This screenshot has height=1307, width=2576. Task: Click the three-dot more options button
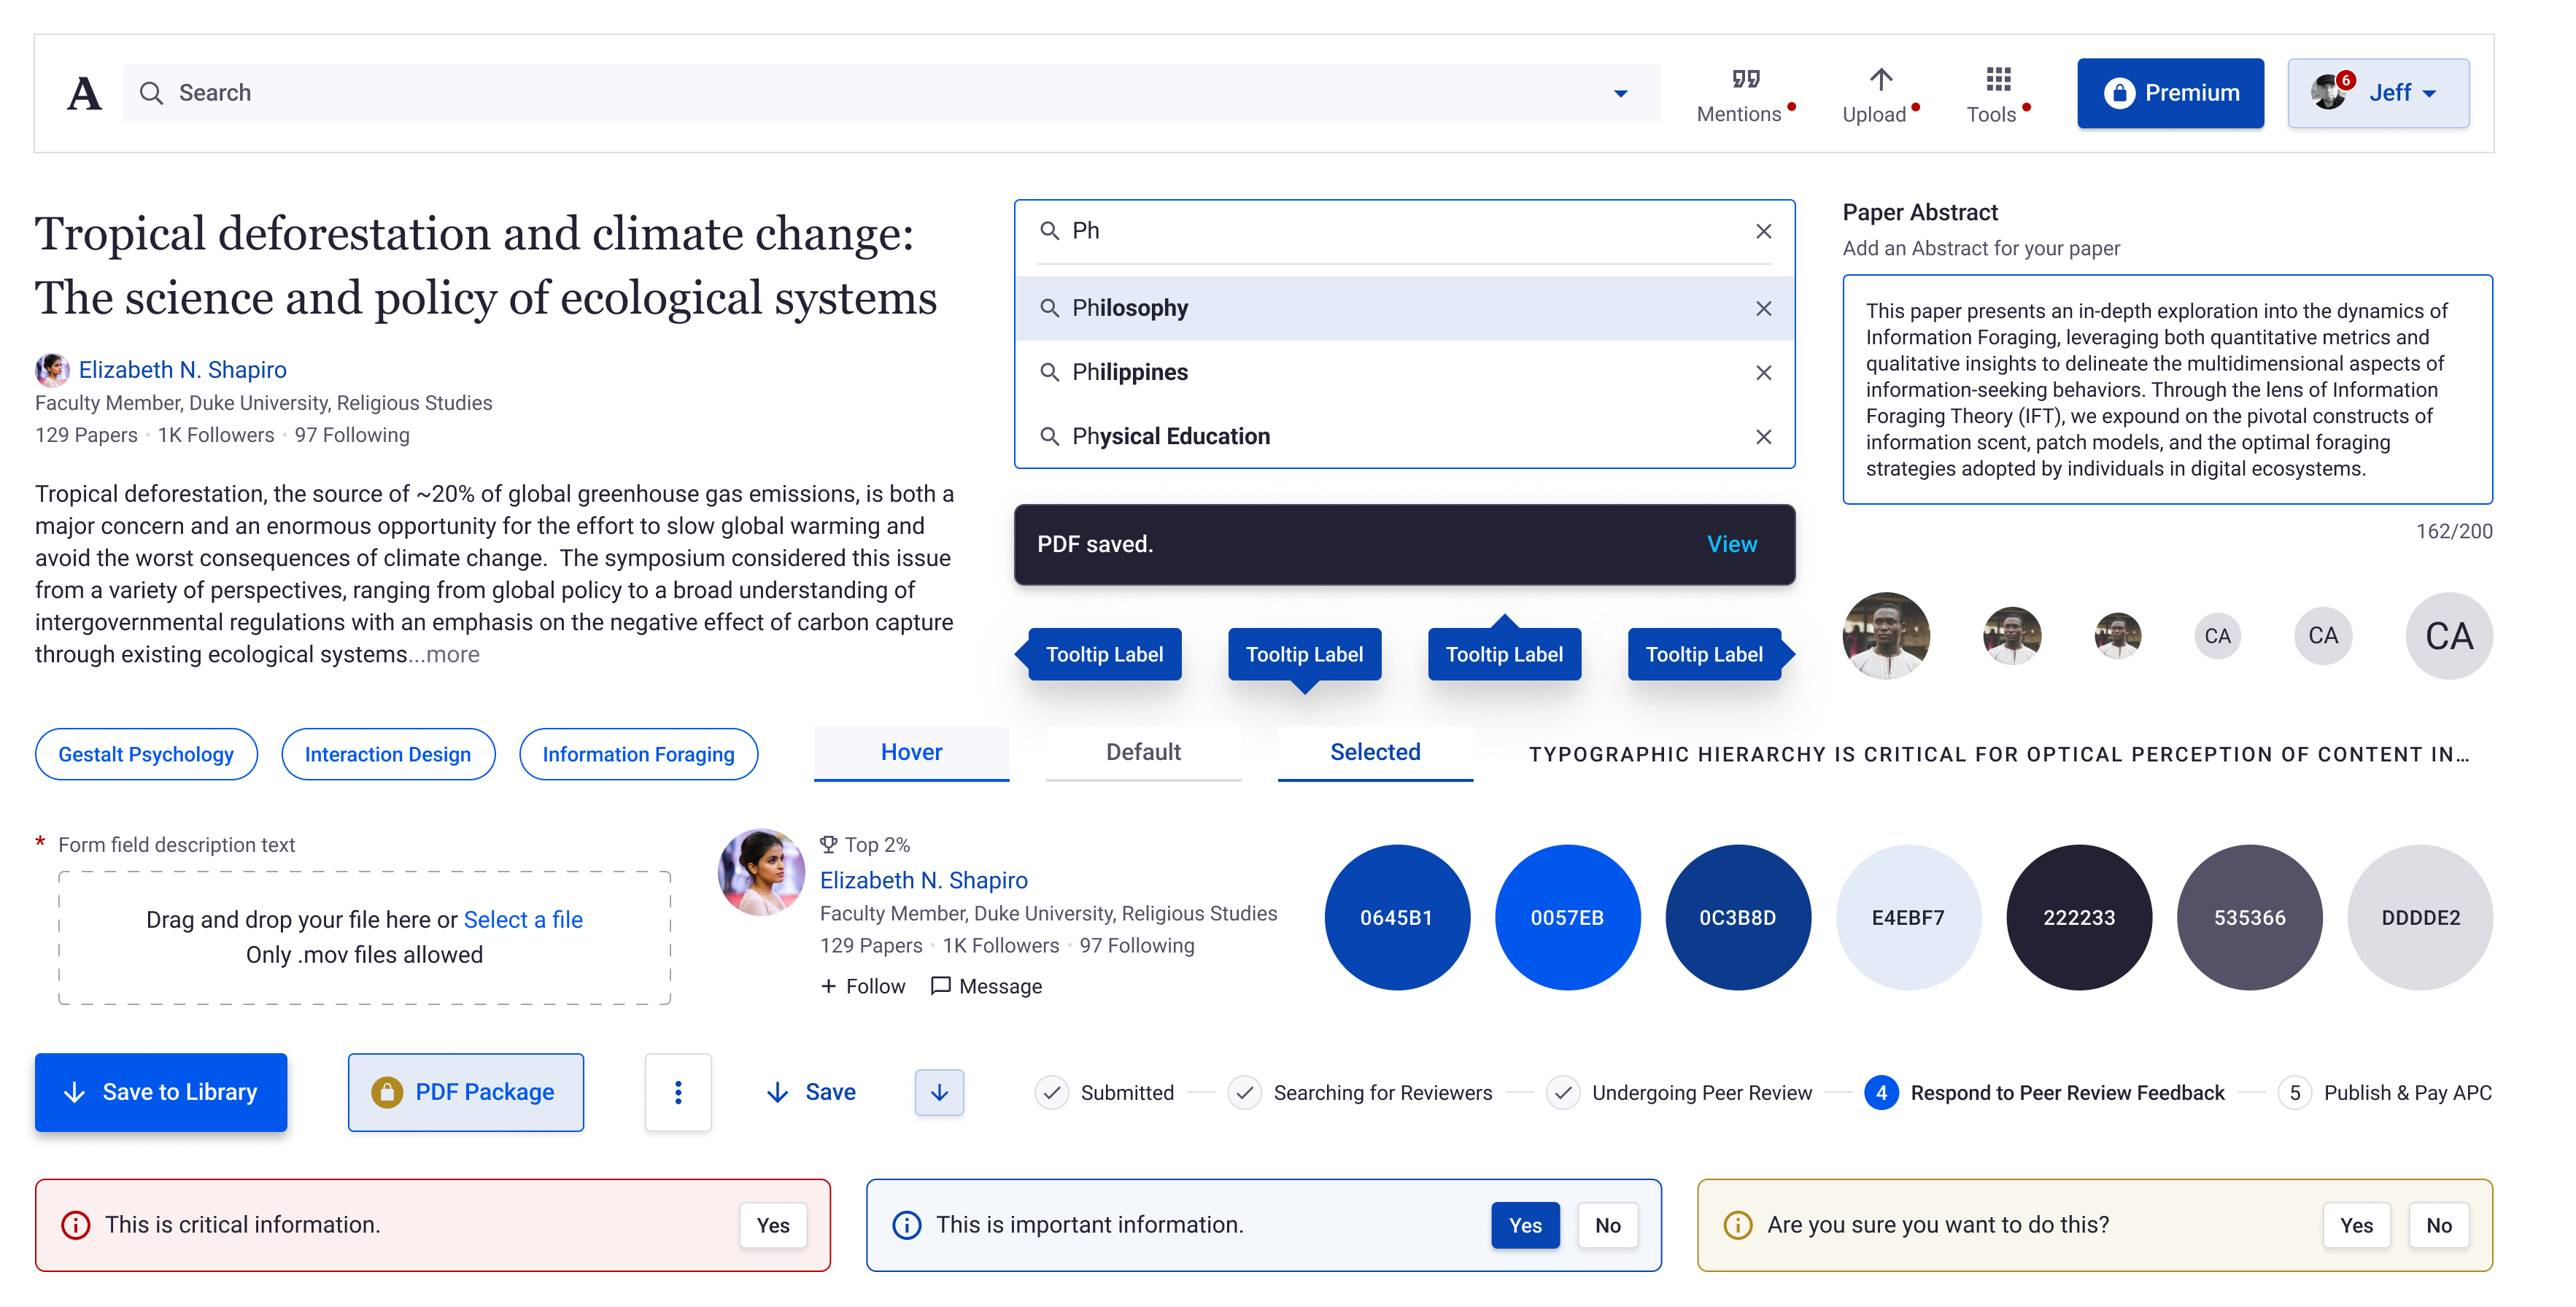click(x=678, y=1092)
